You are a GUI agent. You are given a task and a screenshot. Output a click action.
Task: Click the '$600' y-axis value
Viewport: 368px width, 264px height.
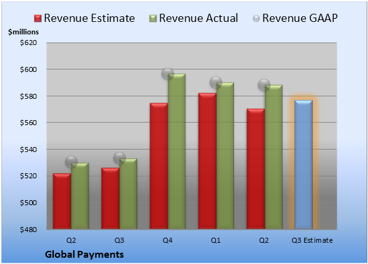28,69
